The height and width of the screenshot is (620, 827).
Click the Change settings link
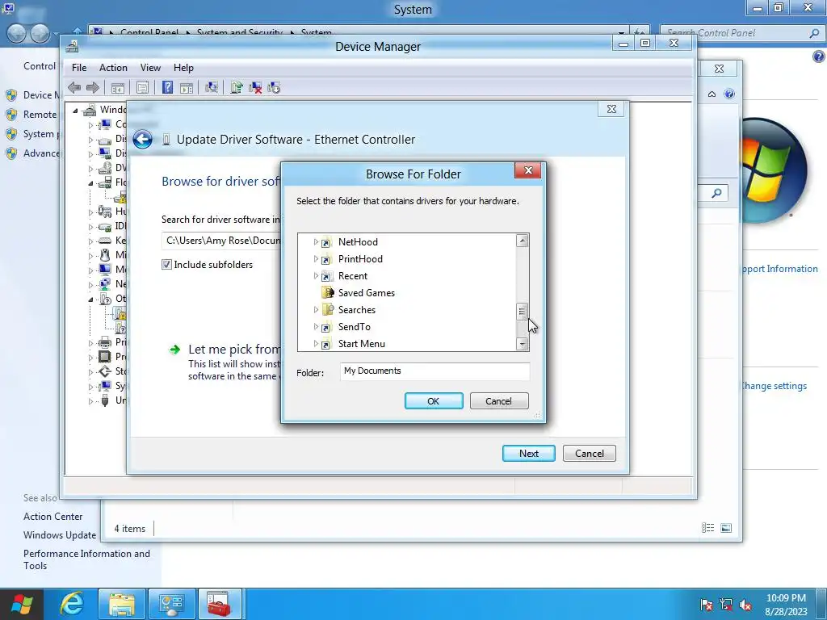click(x=775, y=385)
